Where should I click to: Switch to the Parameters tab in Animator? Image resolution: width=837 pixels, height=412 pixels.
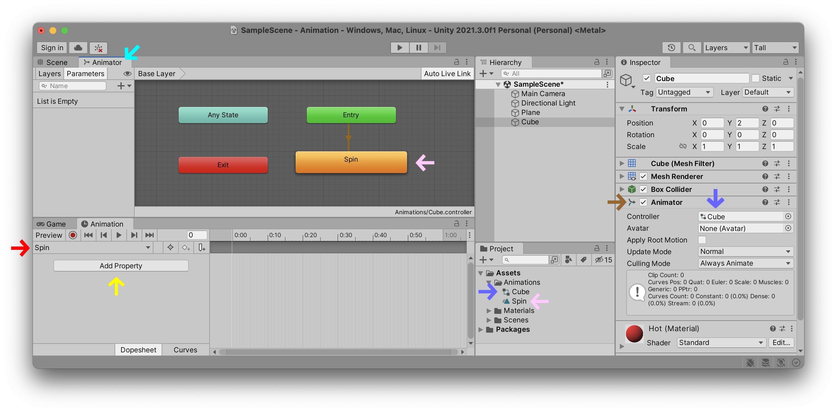click(86, 74)
